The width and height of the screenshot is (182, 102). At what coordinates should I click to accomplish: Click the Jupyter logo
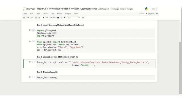(29, 9)
